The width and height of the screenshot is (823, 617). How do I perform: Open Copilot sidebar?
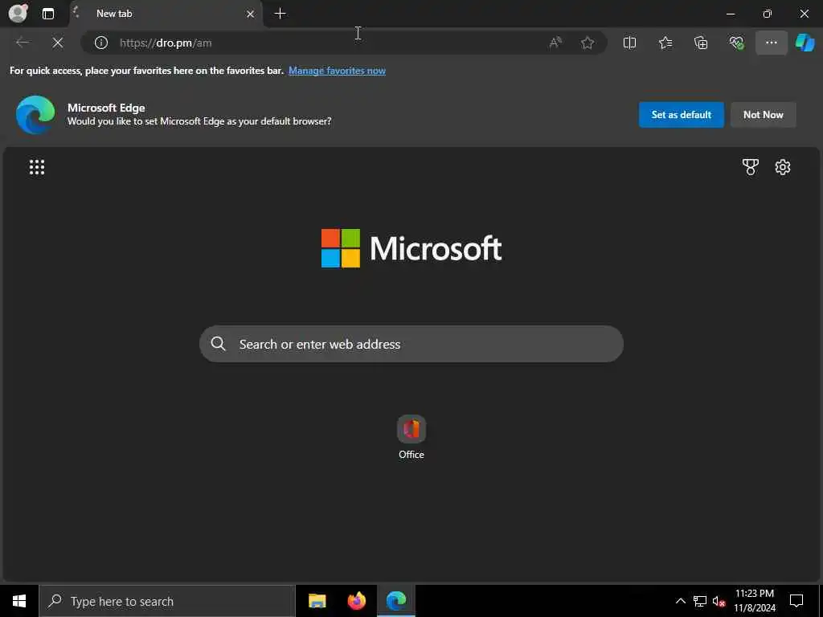[805, 43]
